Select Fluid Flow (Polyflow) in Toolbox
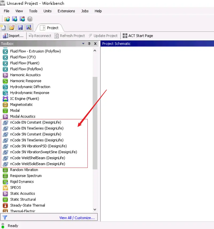The height and width of the screenshot is (229, 214). point(26,69)
